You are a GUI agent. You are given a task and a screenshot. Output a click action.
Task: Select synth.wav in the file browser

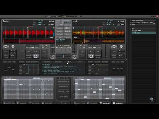(x=143, y=33)
